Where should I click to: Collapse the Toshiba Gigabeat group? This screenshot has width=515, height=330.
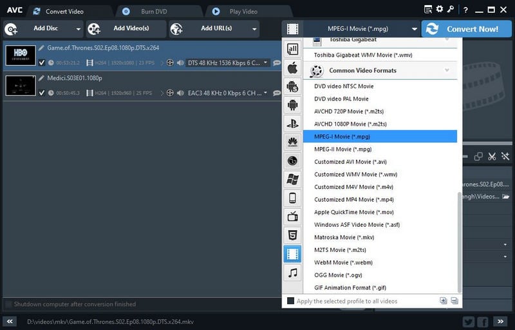pos(447,40)
